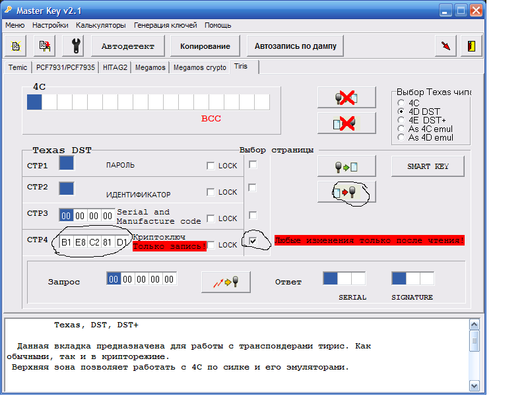The image size is (528, 396).
Task: Open the Калькуляторы menu
Action: click(x=101, y=25)
